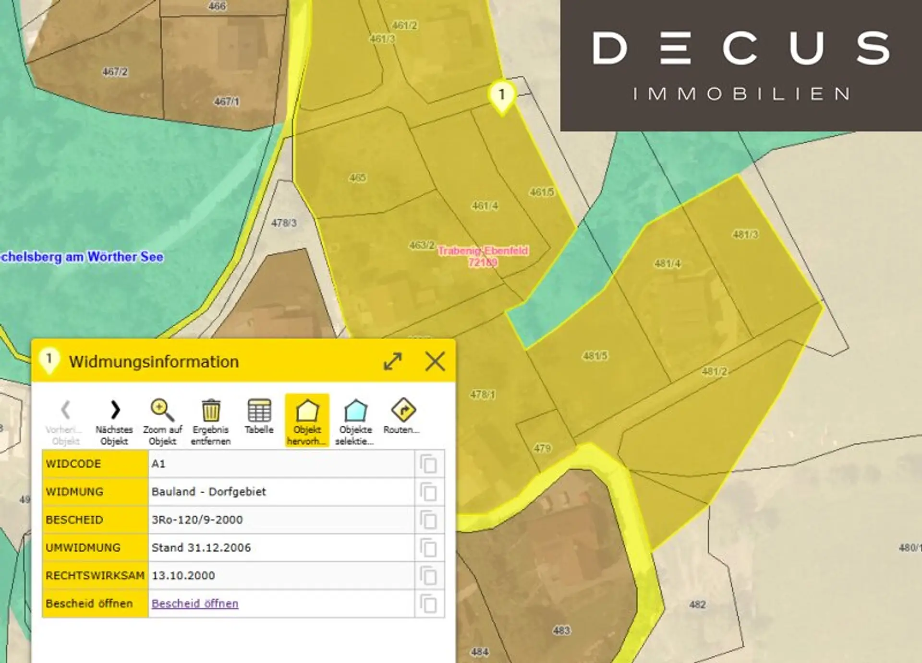Copy the BESCHEID number value

(x=428, y=520)
